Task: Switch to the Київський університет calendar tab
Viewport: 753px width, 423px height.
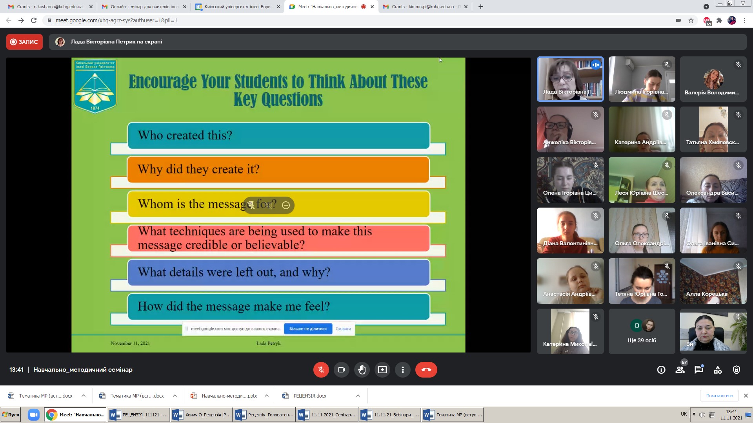Action: [x=235, y=7]
